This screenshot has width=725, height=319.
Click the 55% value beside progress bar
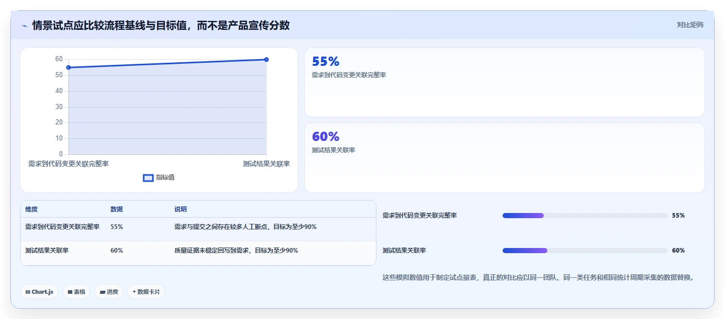tap(679, 216)
